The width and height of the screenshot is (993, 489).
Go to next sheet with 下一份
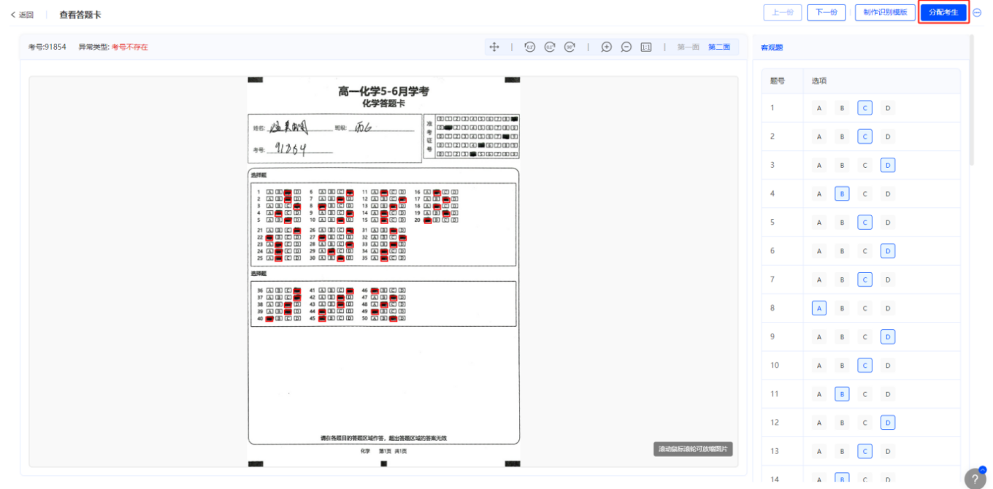click(826, 12)
